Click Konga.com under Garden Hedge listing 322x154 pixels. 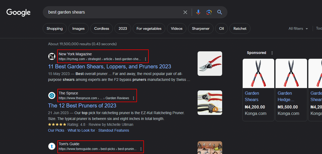(x=288, y=113)
